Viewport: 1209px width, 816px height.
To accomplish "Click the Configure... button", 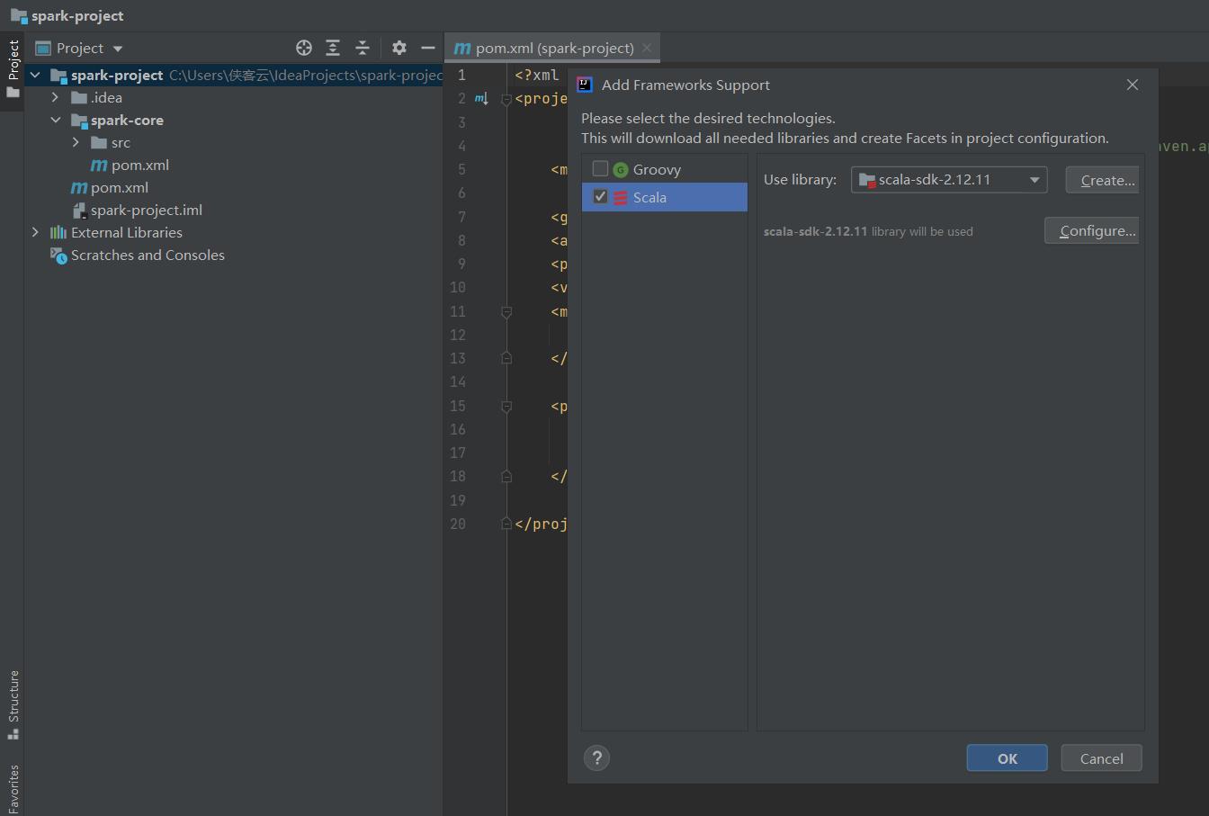I will (x=1094, y=230).
